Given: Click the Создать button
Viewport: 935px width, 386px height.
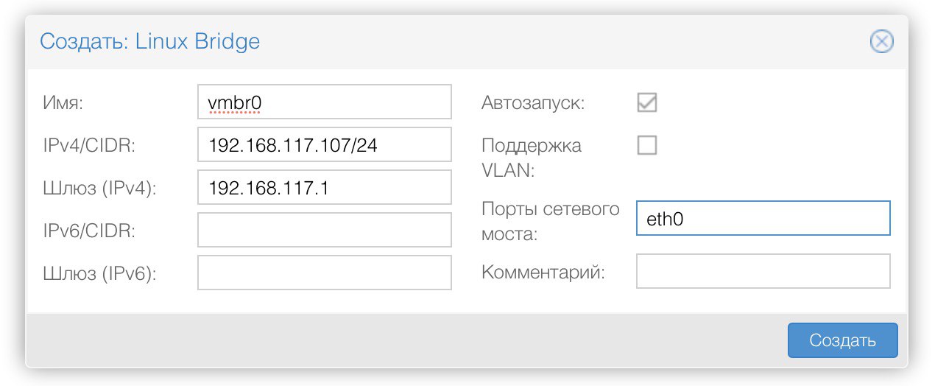Looking at the screenshot, I should (842, 340).
